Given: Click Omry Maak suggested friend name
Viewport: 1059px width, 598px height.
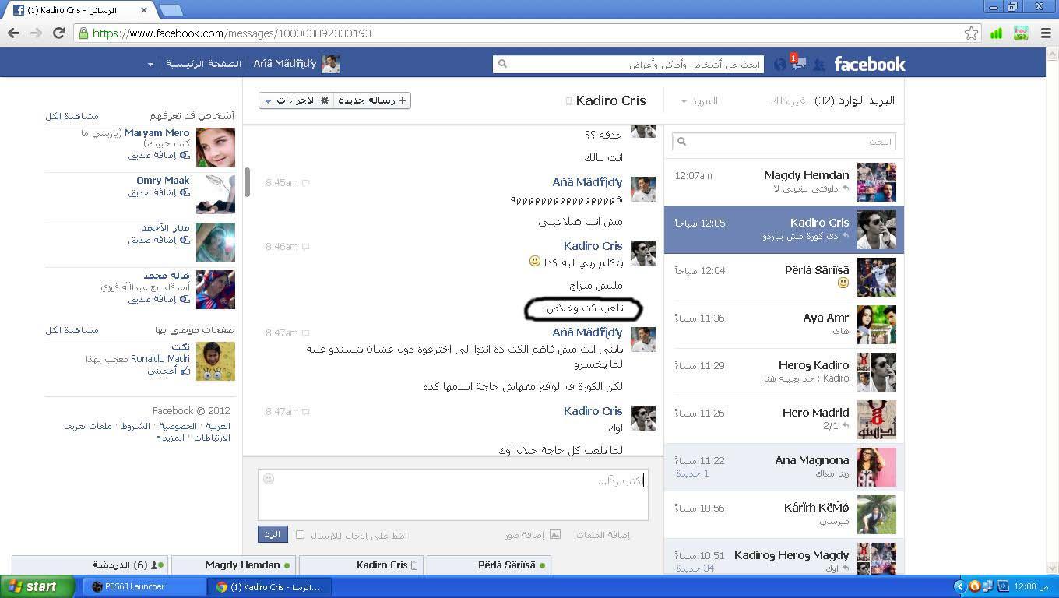Looking at the screenshot, I should pos(163,180).
